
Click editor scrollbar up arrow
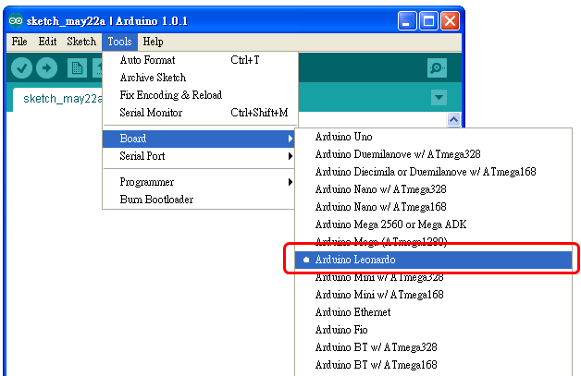[x=453, y=119]
